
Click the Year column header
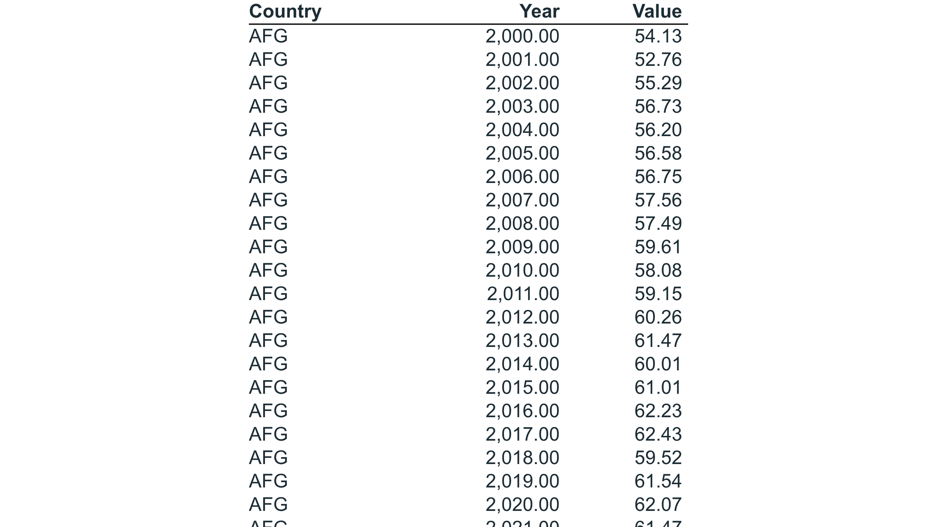[x=539, y=12]
